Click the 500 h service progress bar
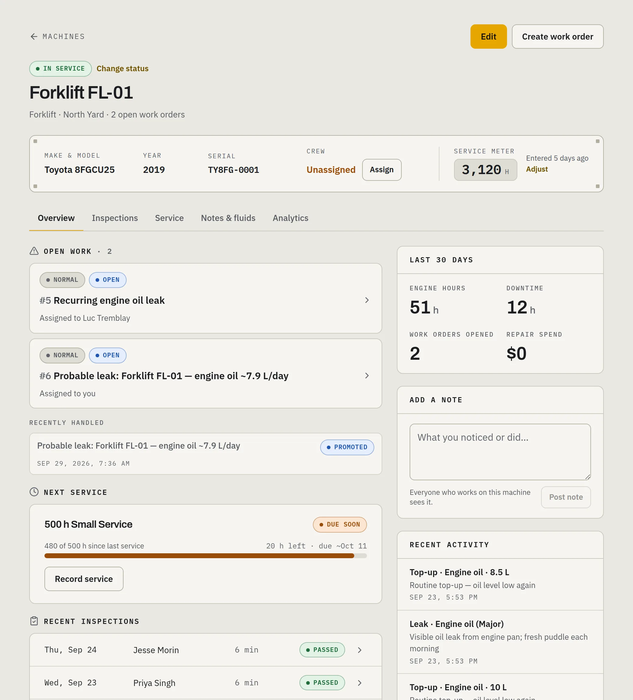 coord(205,555)
